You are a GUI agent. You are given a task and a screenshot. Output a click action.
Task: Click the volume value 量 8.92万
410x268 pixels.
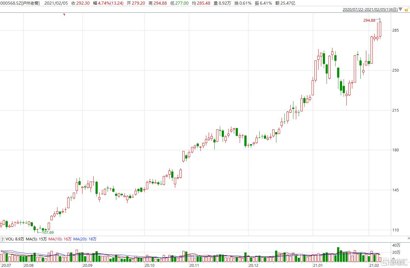[222, 3]
